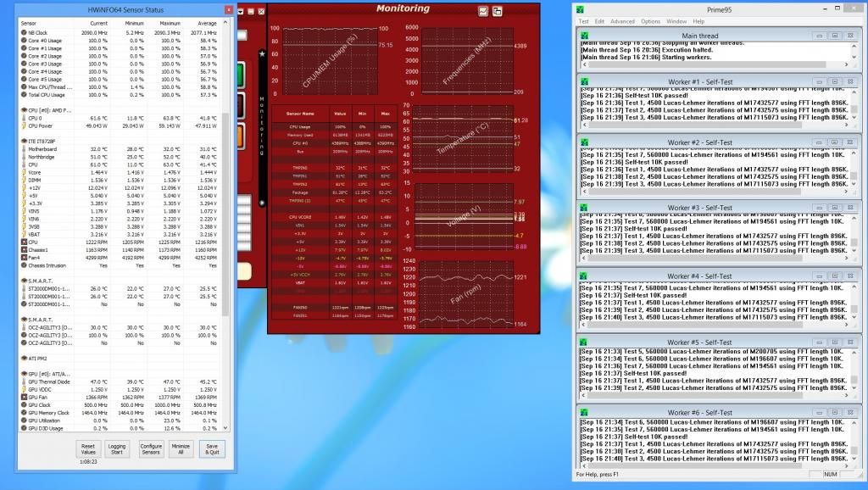
Task: Click the thermometer icon beside CPU 0
Action: (24, 118)
